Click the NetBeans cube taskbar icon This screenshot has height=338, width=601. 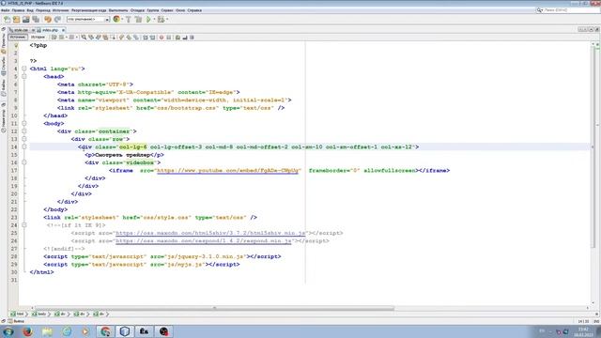click(x=125, y=331)
